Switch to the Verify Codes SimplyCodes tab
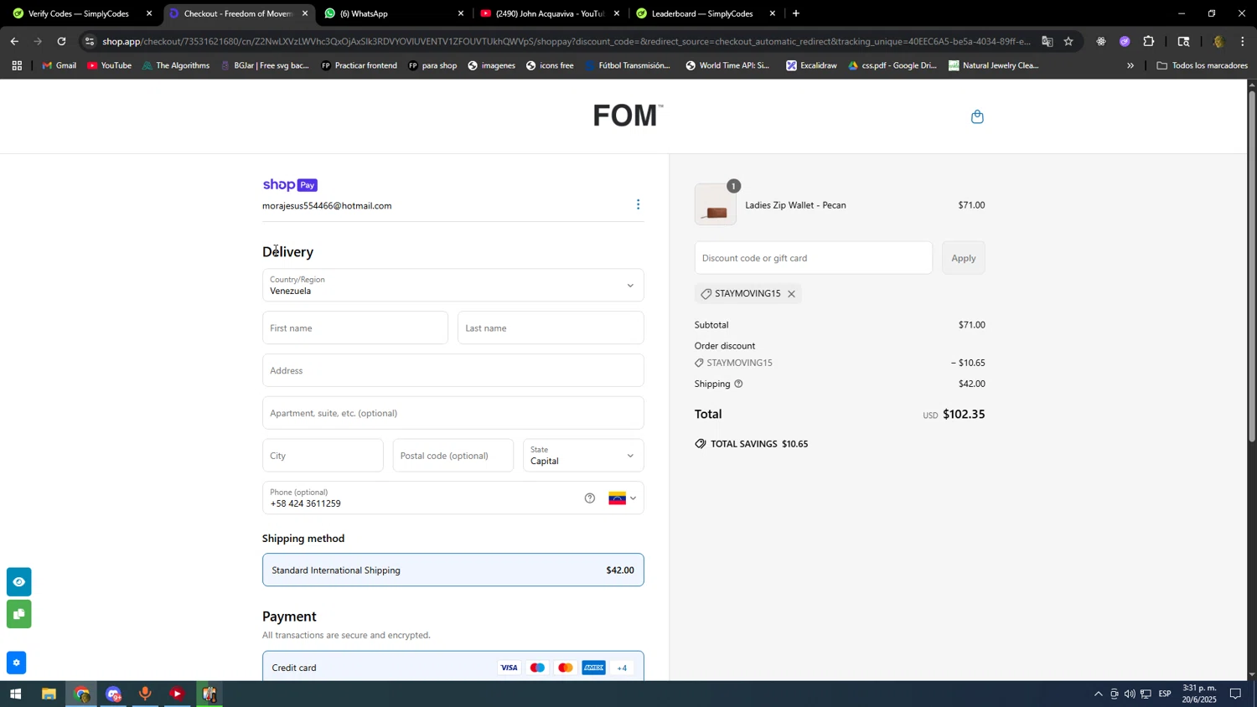 click(x=79, y=13)
